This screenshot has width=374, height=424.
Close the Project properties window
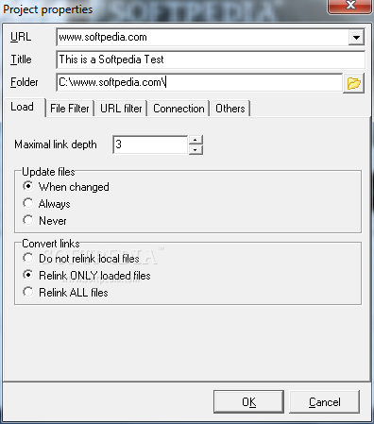pyautogui.click(x=349, y=6)
